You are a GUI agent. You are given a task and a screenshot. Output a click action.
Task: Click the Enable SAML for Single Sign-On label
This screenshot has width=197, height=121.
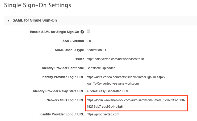55,32
